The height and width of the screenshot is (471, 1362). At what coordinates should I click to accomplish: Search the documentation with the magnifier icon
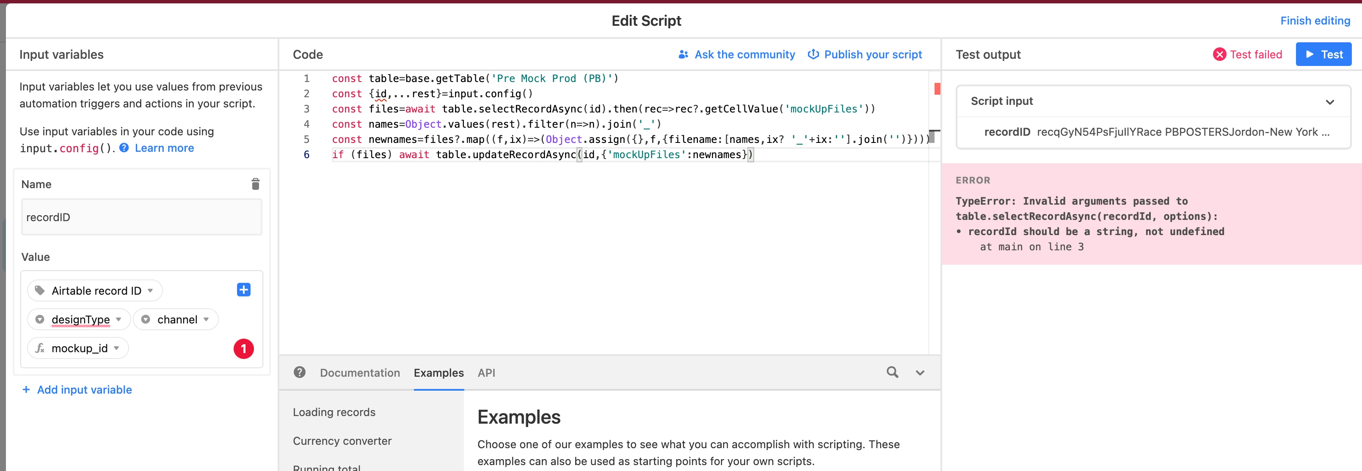pyautogui.click(x=892, y=372)
